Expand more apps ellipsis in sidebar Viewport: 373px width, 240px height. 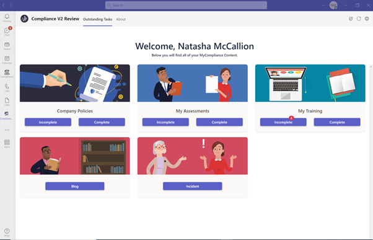point(7,130)
